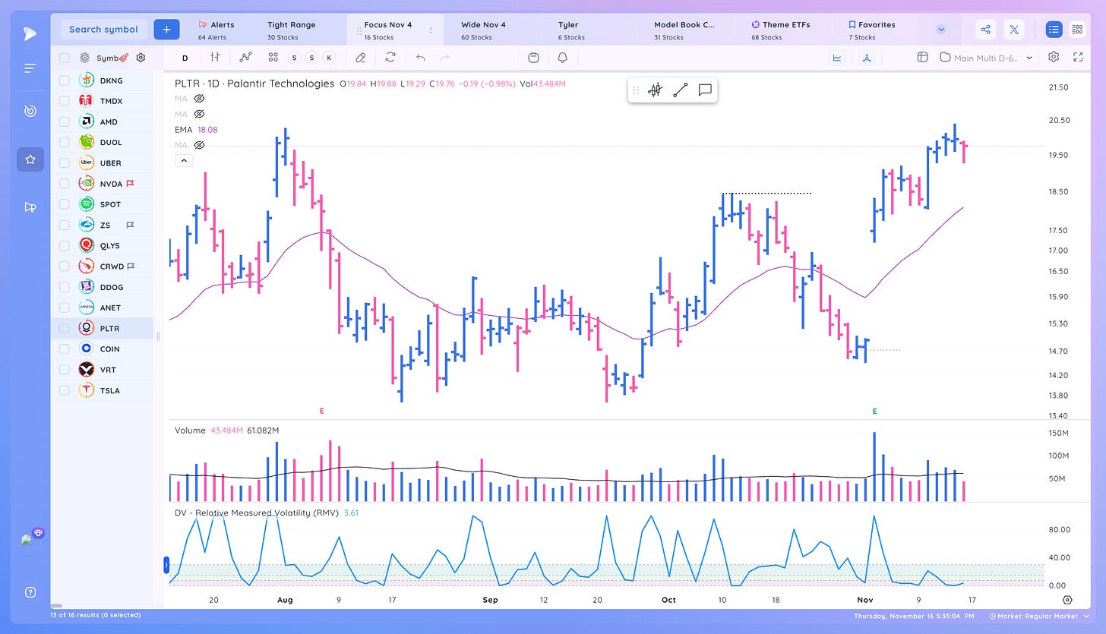Show the first hidden MA indicator
Viewport: 1106px width, 634px height.
[201, 99]
